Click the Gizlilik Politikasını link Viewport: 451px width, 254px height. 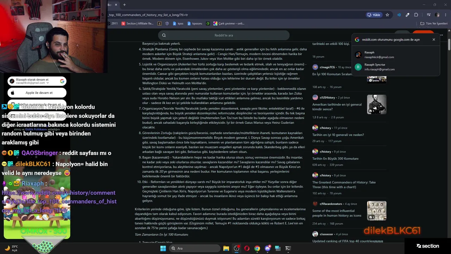pyautogui.click(x=35, y=129)
